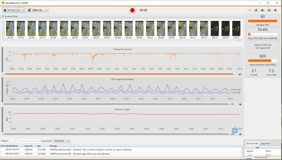Toggle the FPS chart unlock icon
Image resolution: width=282 pixels, height=160 pixels.
pyautogui.click(x=240, y=74)
